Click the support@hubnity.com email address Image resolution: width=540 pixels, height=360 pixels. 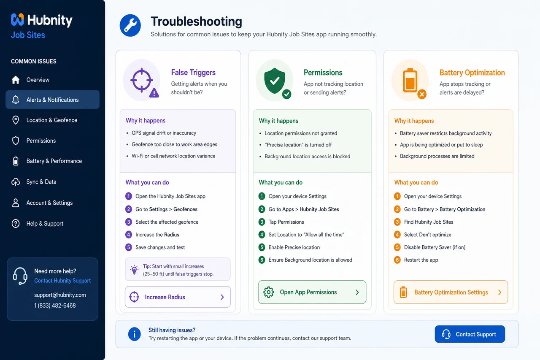(x=60, y=295)
